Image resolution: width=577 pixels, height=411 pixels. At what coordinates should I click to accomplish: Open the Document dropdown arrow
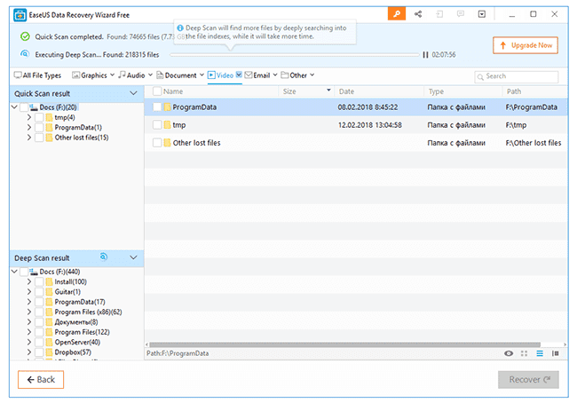202,75
